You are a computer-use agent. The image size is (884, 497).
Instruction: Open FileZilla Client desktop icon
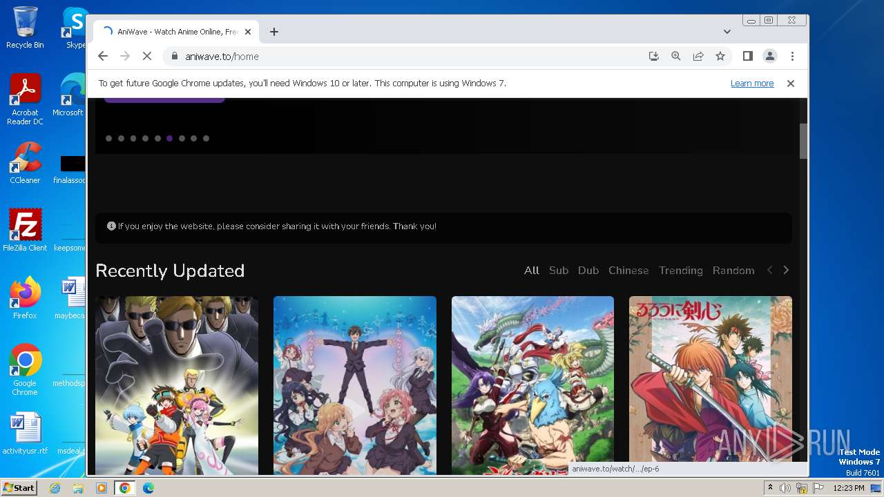(x=25, y=231)
